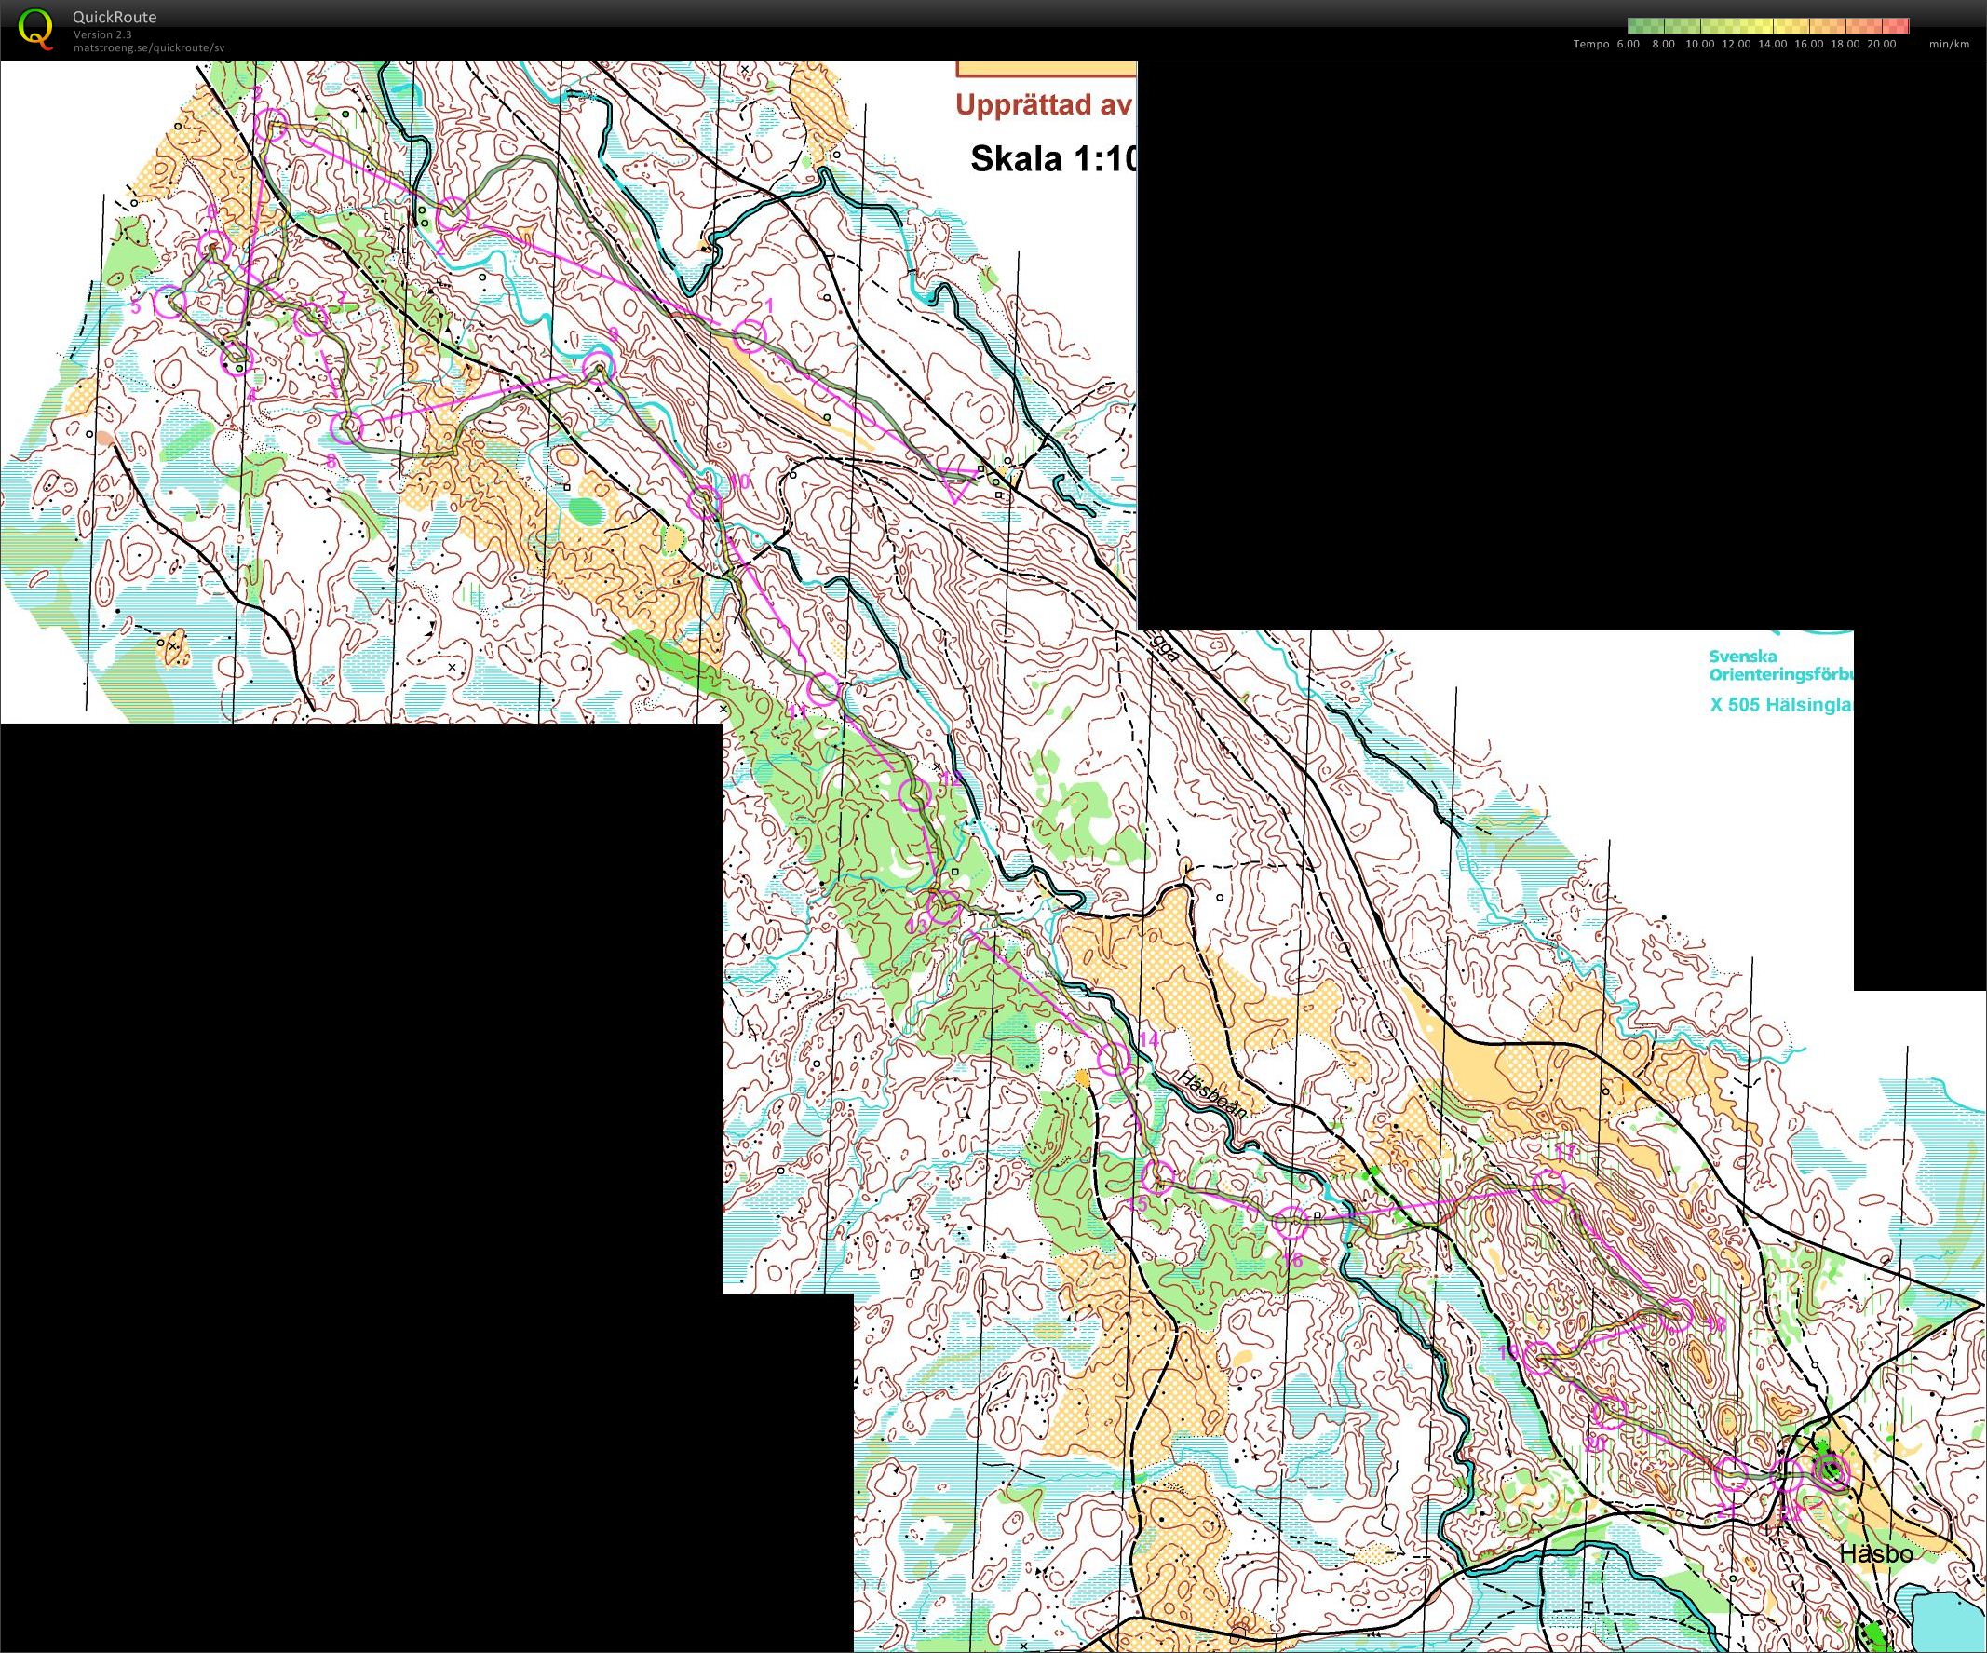The height and width of the screenshot is (1653, 1987).
Task: Select control circle 22 on the map
Action: coord(1787,1476)
